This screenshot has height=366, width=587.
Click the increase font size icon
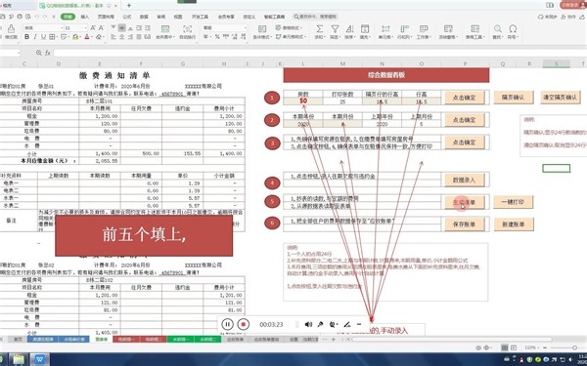[93, 28]
